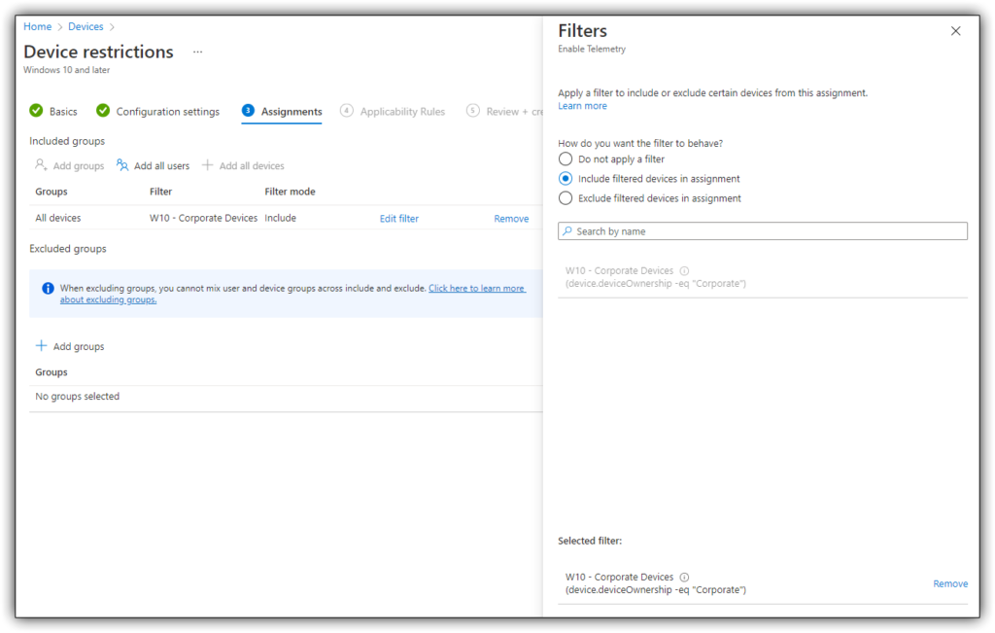Select Do not apply a filter option
The image size is (995, 633).
click(566, 158)
